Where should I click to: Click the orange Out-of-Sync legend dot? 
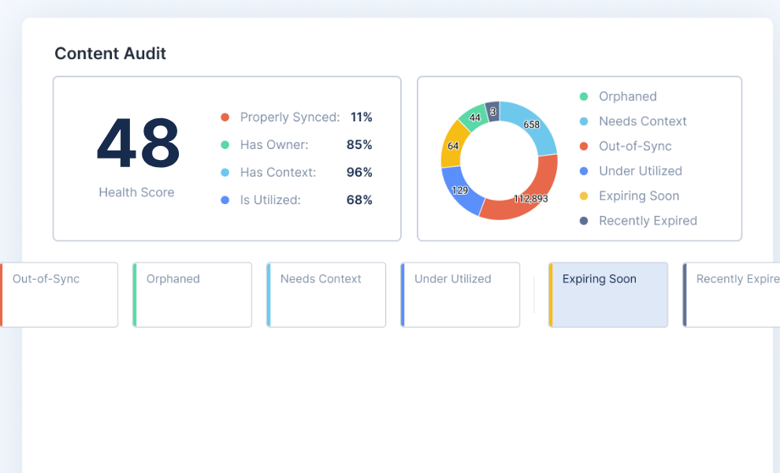click(x=584, y=147)
